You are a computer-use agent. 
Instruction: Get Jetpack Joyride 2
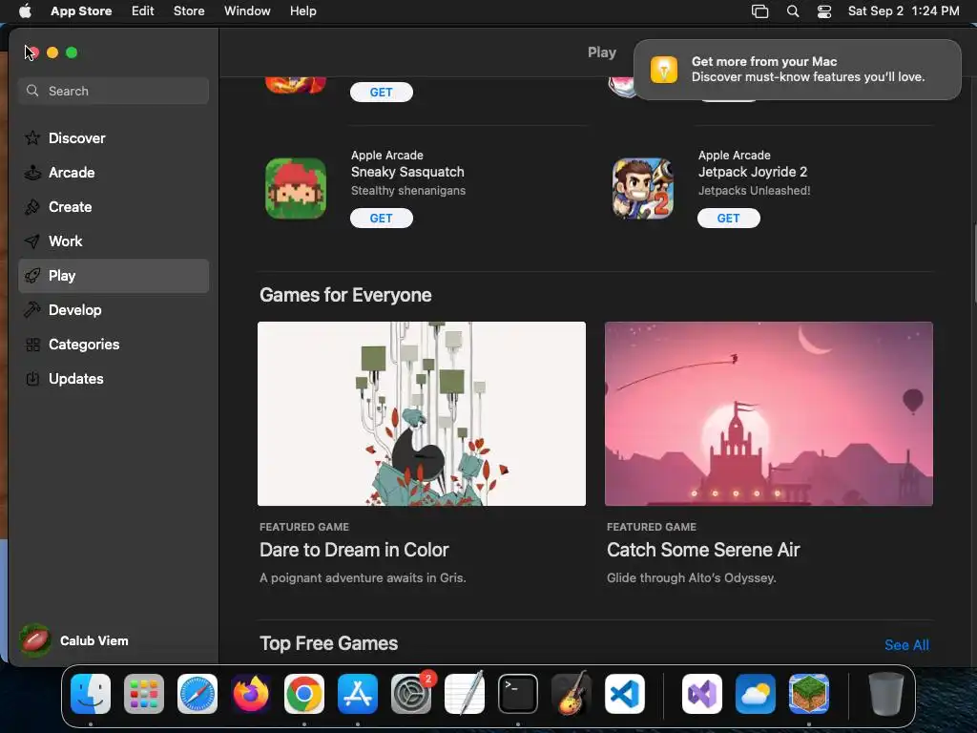tap(728, 219)
